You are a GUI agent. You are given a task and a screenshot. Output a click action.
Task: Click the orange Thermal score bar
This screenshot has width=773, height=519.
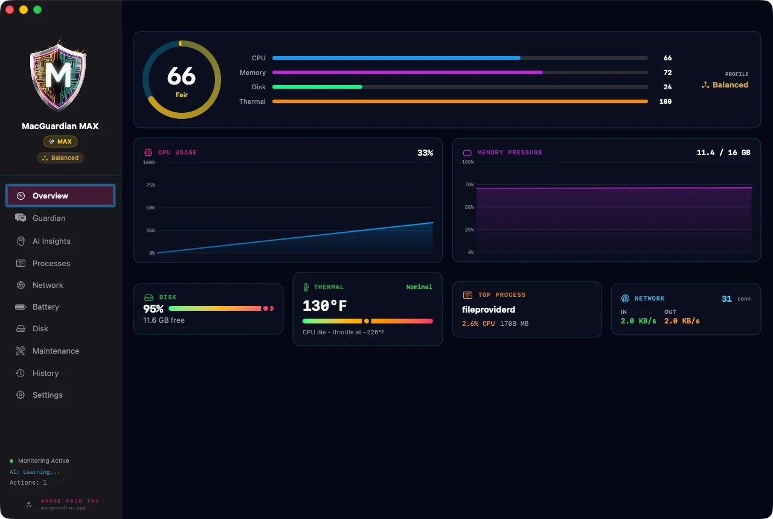pos(460,101)
